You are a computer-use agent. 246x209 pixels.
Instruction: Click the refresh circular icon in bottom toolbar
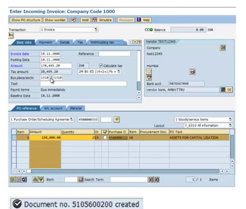pos(24,180)
